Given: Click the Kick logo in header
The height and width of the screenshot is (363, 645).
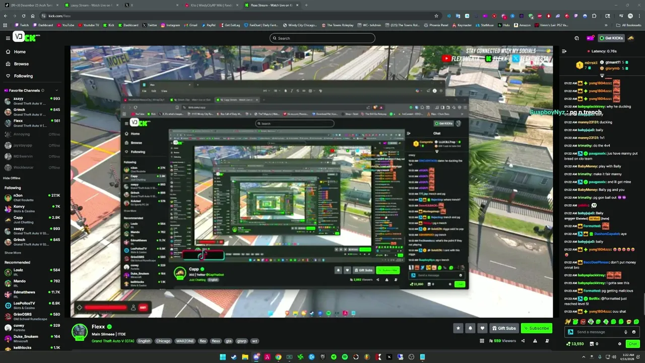Looking at the screenshot, I should point(26,37).
